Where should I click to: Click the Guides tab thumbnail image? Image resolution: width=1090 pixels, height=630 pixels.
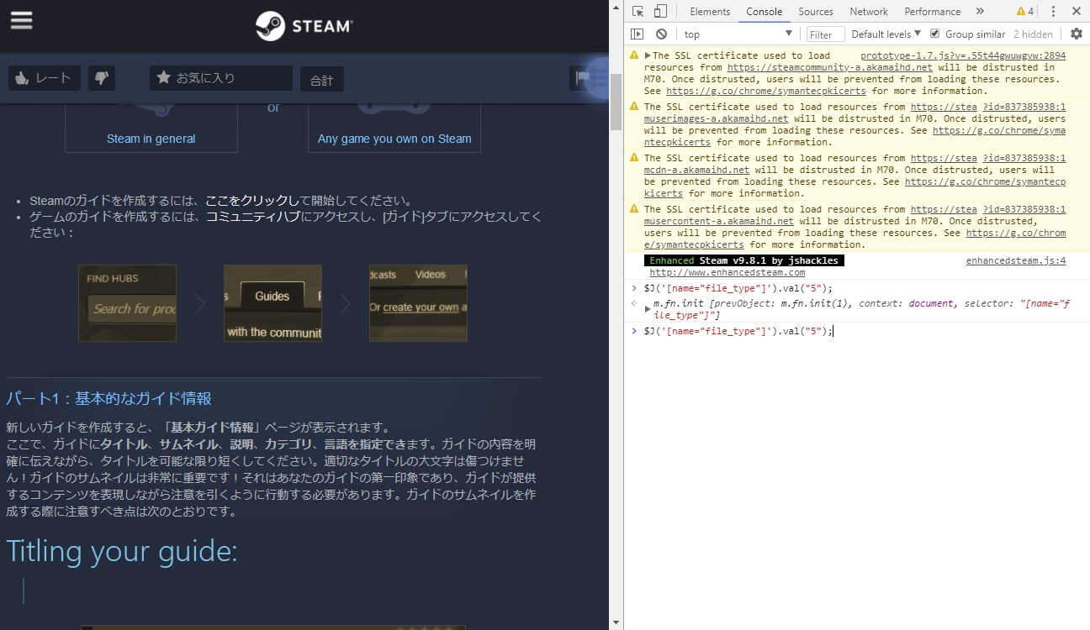(272, 303)
